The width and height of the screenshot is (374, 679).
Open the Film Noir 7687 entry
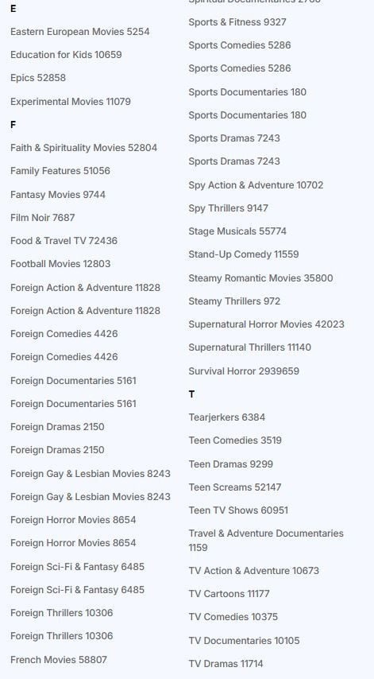pyautogui.click(x=42, y=217)
